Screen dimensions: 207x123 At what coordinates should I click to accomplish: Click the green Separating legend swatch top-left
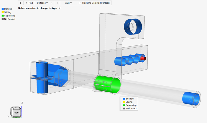point(3,16)
